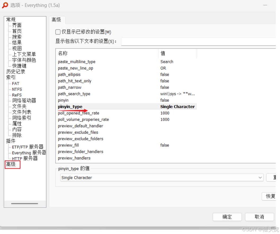Click 1000 value of poll_opened_files_rate
280x234 pixels.
(165, 113)
